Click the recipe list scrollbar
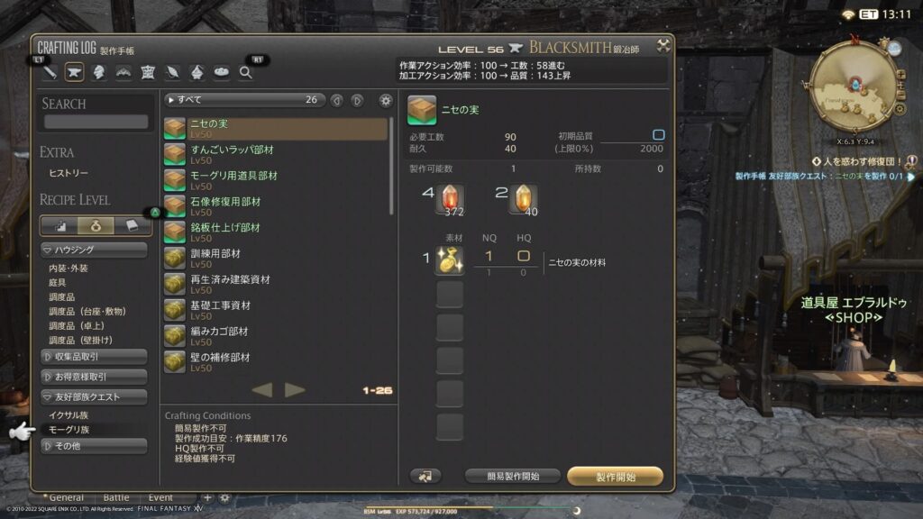 pyautogui.click(x=391, y=167)
